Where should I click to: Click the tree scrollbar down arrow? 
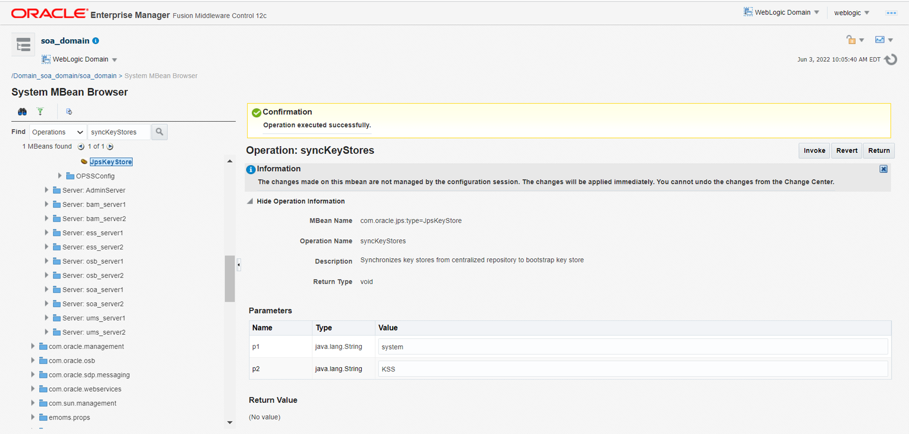230,422
